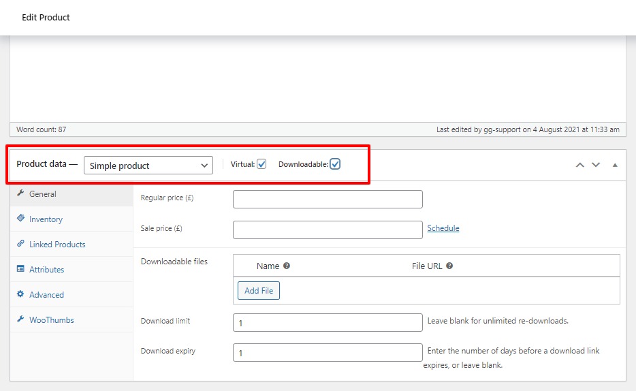Click the download link expiry hint text
Image resolution: width=636 pixels, height=391 pixels.
click(x=511, y=358)
